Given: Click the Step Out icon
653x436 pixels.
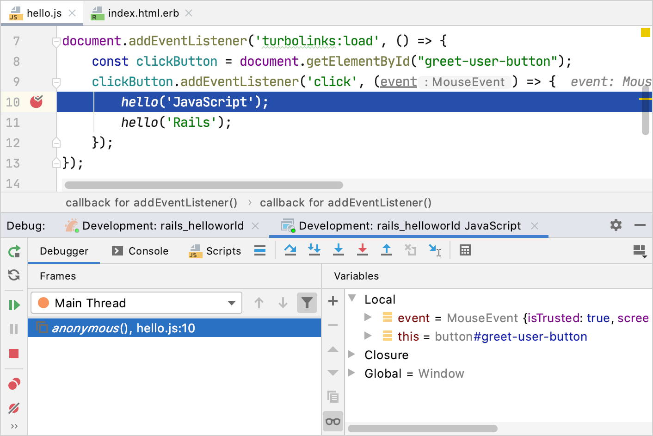Looking at the screenshot, I should click(x=387, y=250).
